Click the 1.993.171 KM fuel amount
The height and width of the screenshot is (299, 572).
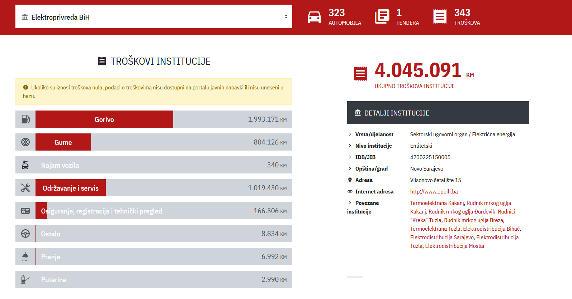(267, 119)
